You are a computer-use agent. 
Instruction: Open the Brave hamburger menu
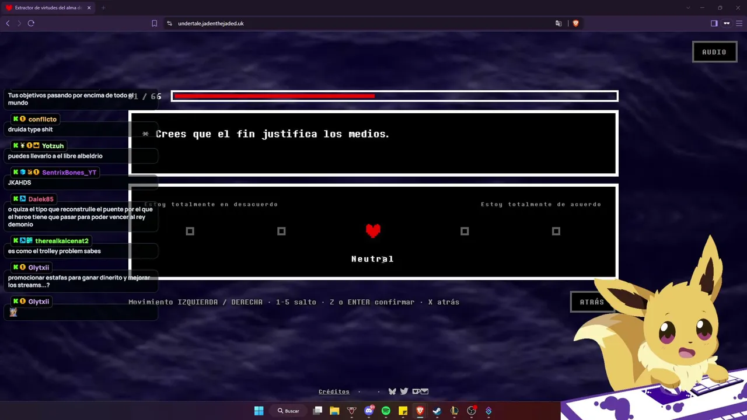[x=739, y=23]
